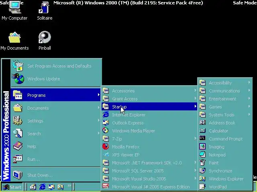Click the Run icon in Start menu

point(18,159)
